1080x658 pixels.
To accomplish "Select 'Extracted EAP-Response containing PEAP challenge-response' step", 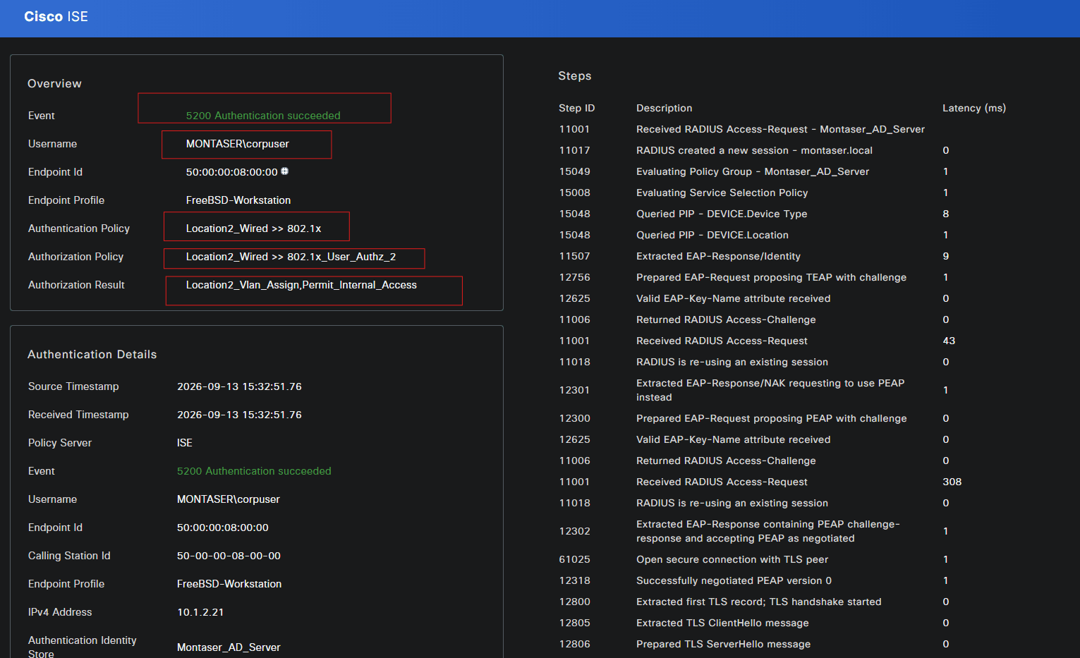I will point(768,531).
